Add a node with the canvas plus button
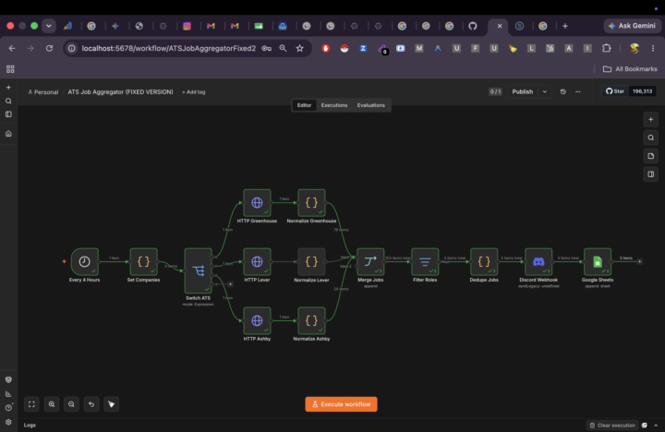Viewport: 665px width, 432px height. (650, 120)
